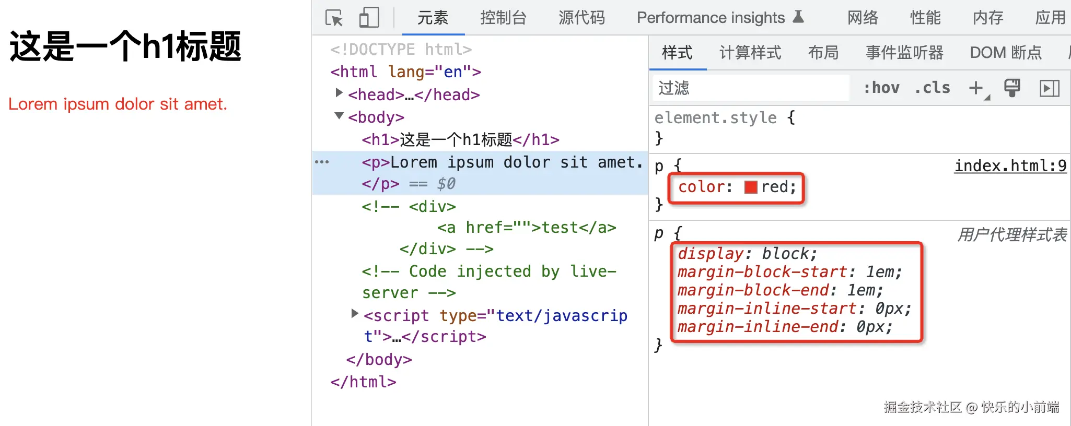The height and width of the screenshot is (426, 1071).
Task: Open the 事件监听器 tab
Action: (x=904, y=52)
